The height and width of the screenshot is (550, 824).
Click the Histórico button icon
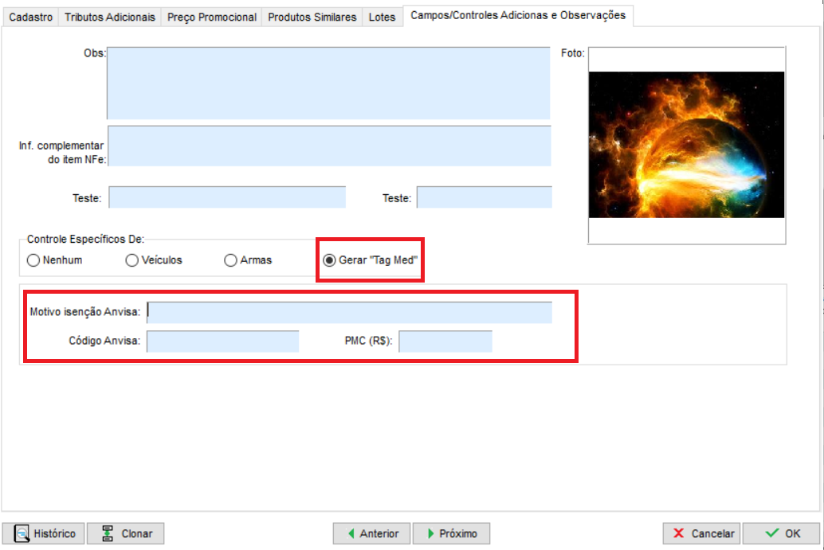[22, 533]
